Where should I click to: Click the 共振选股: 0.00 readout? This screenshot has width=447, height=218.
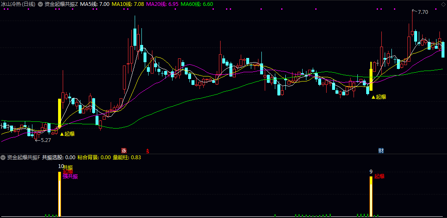click(59, 157)
